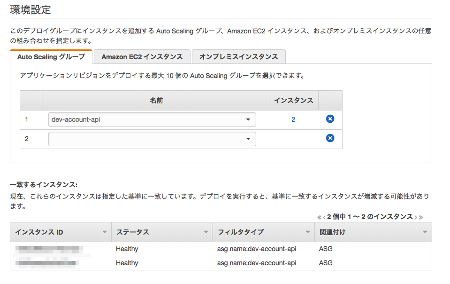Open the 関連付け column sort control
Image resolution: width=450 pixels, height=284 pixels.
425,231
